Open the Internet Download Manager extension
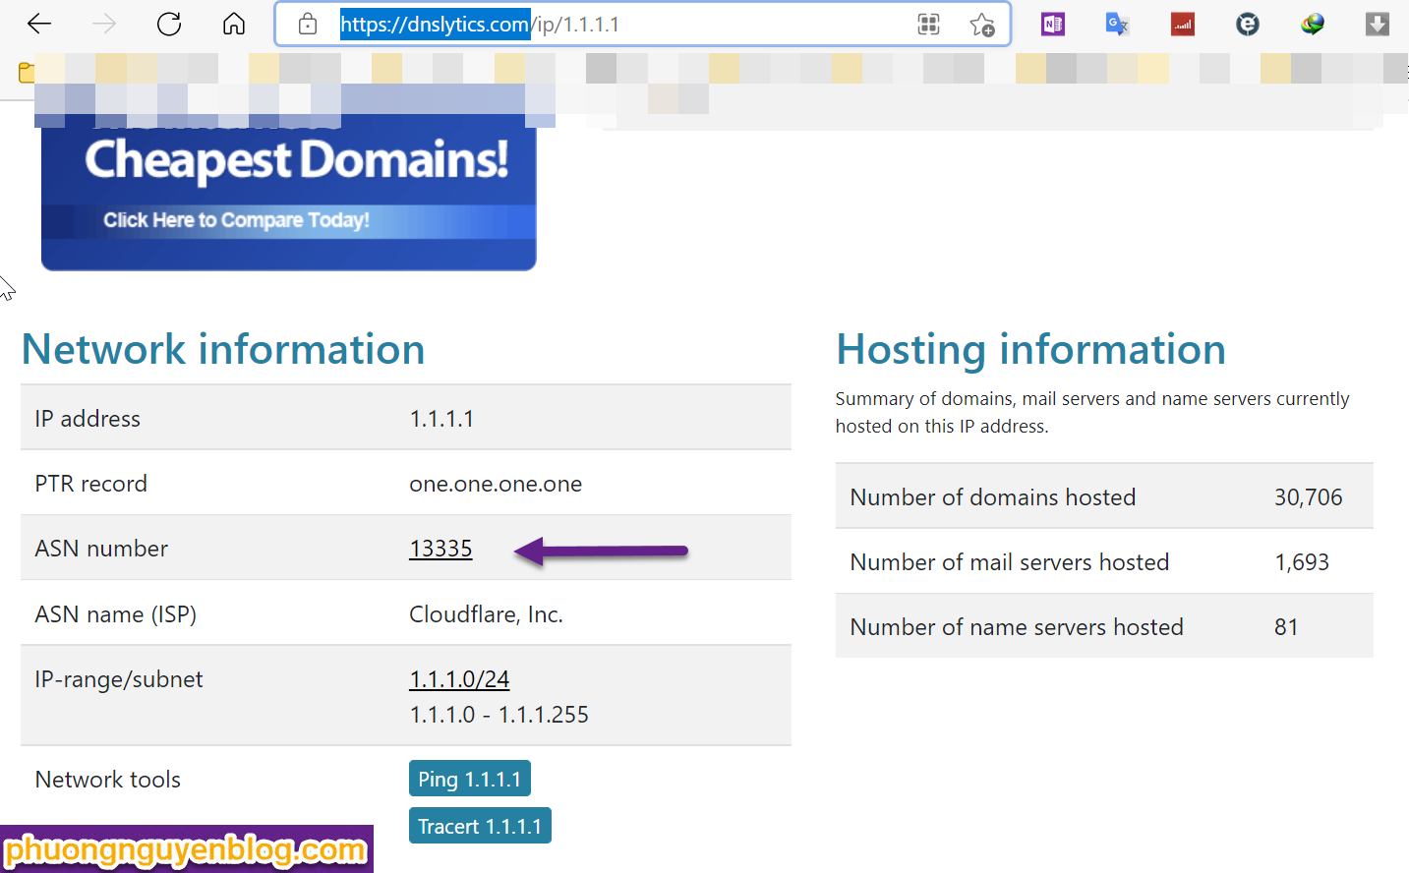1409x873 pixels. [1312, 25]
